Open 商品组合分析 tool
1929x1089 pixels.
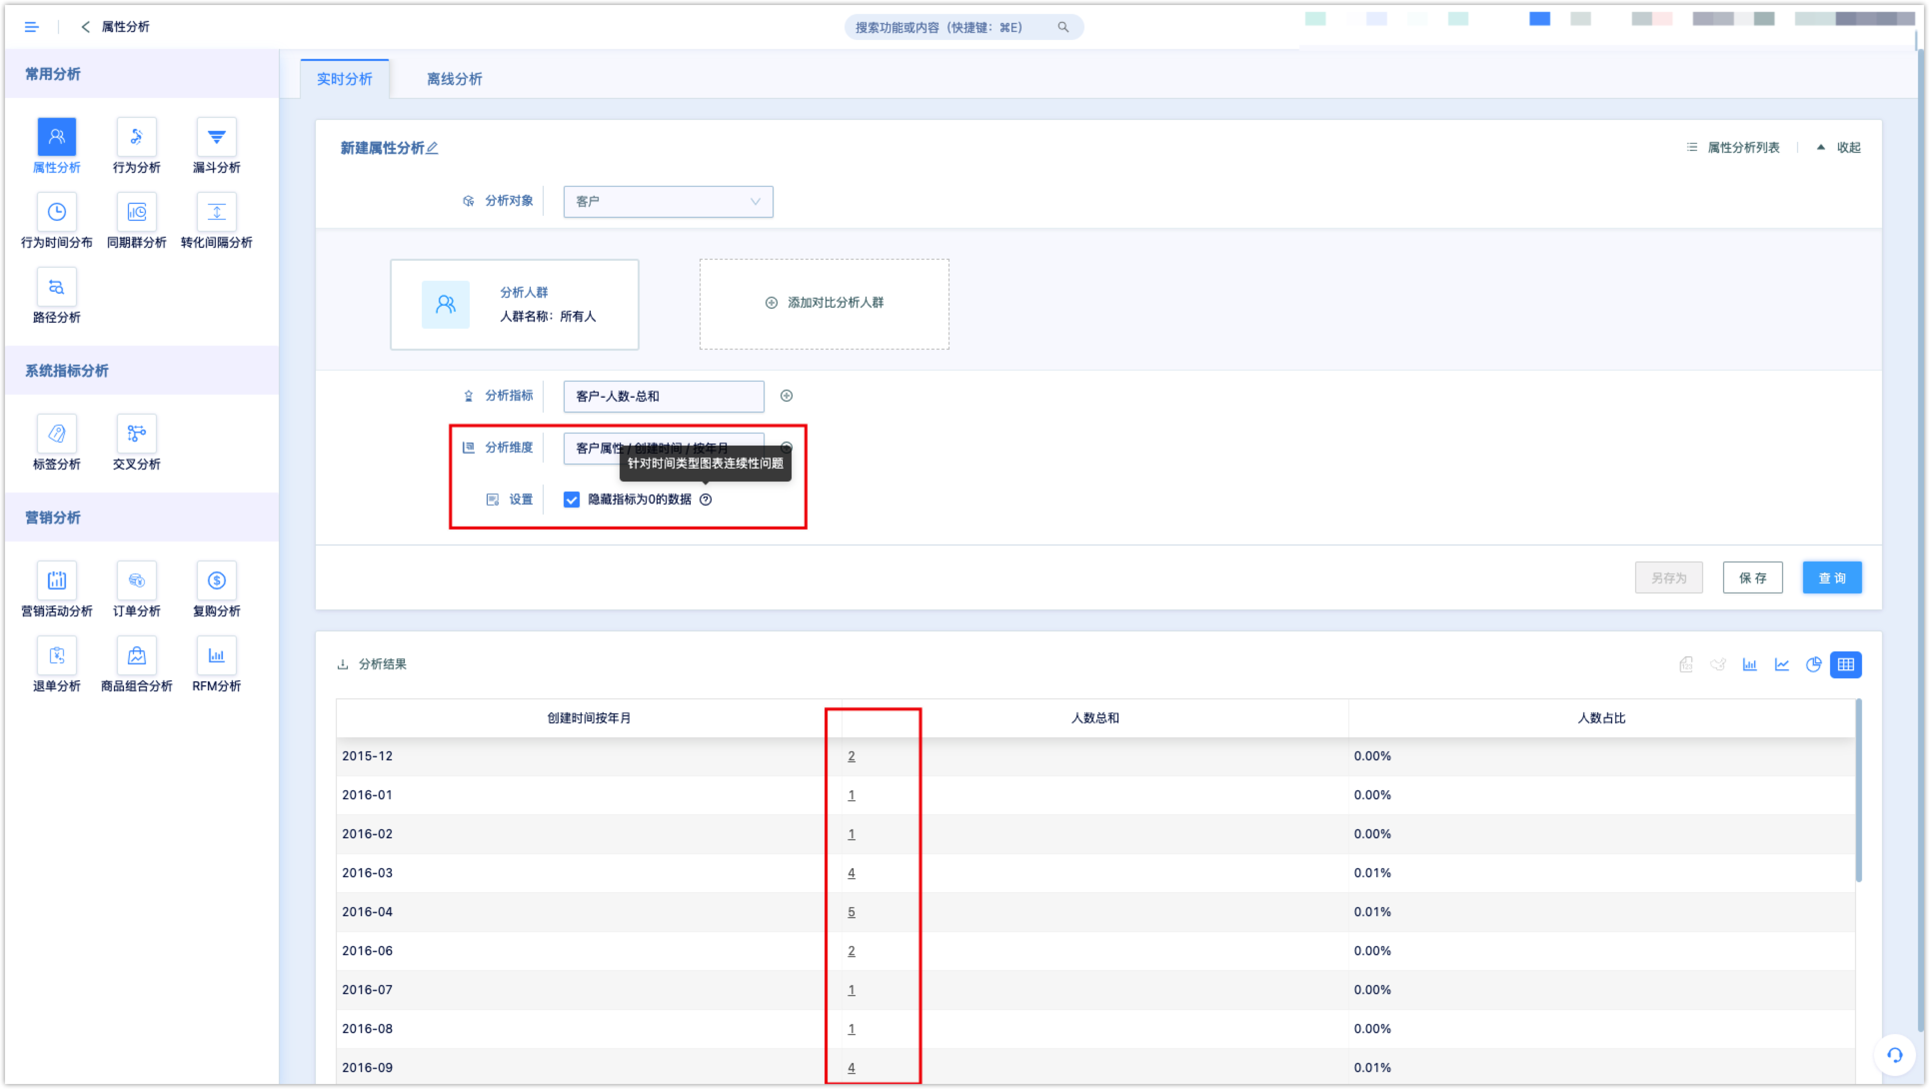pyautogui.click(x=136, y=664)
